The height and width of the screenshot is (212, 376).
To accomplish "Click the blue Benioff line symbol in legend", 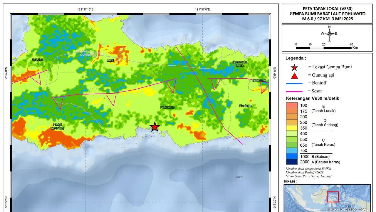I will pos(294,83).
